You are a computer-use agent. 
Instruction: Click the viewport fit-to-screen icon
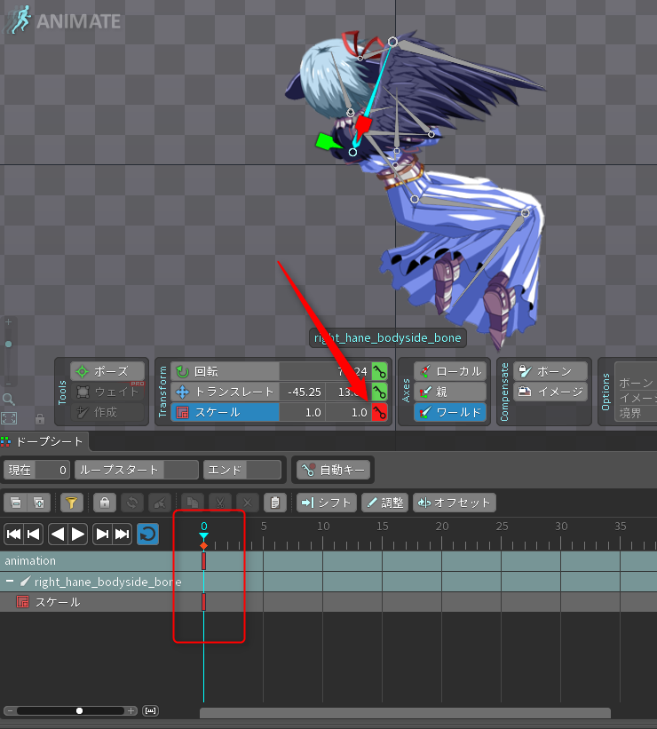click(9, 418)
